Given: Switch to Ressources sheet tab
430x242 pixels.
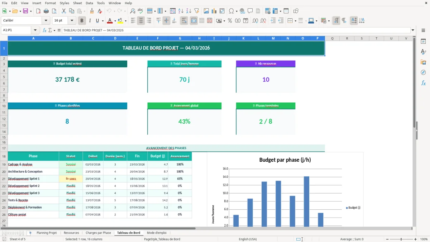Looking at the screenshot, I should point(71,233).
